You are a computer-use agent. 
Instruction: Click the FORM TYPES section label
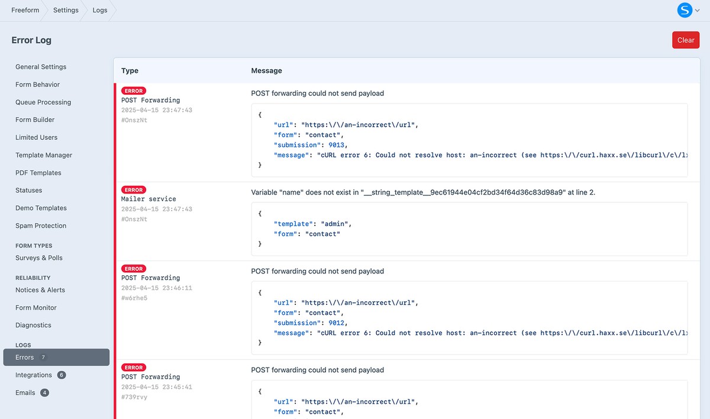tap(34, 246)
